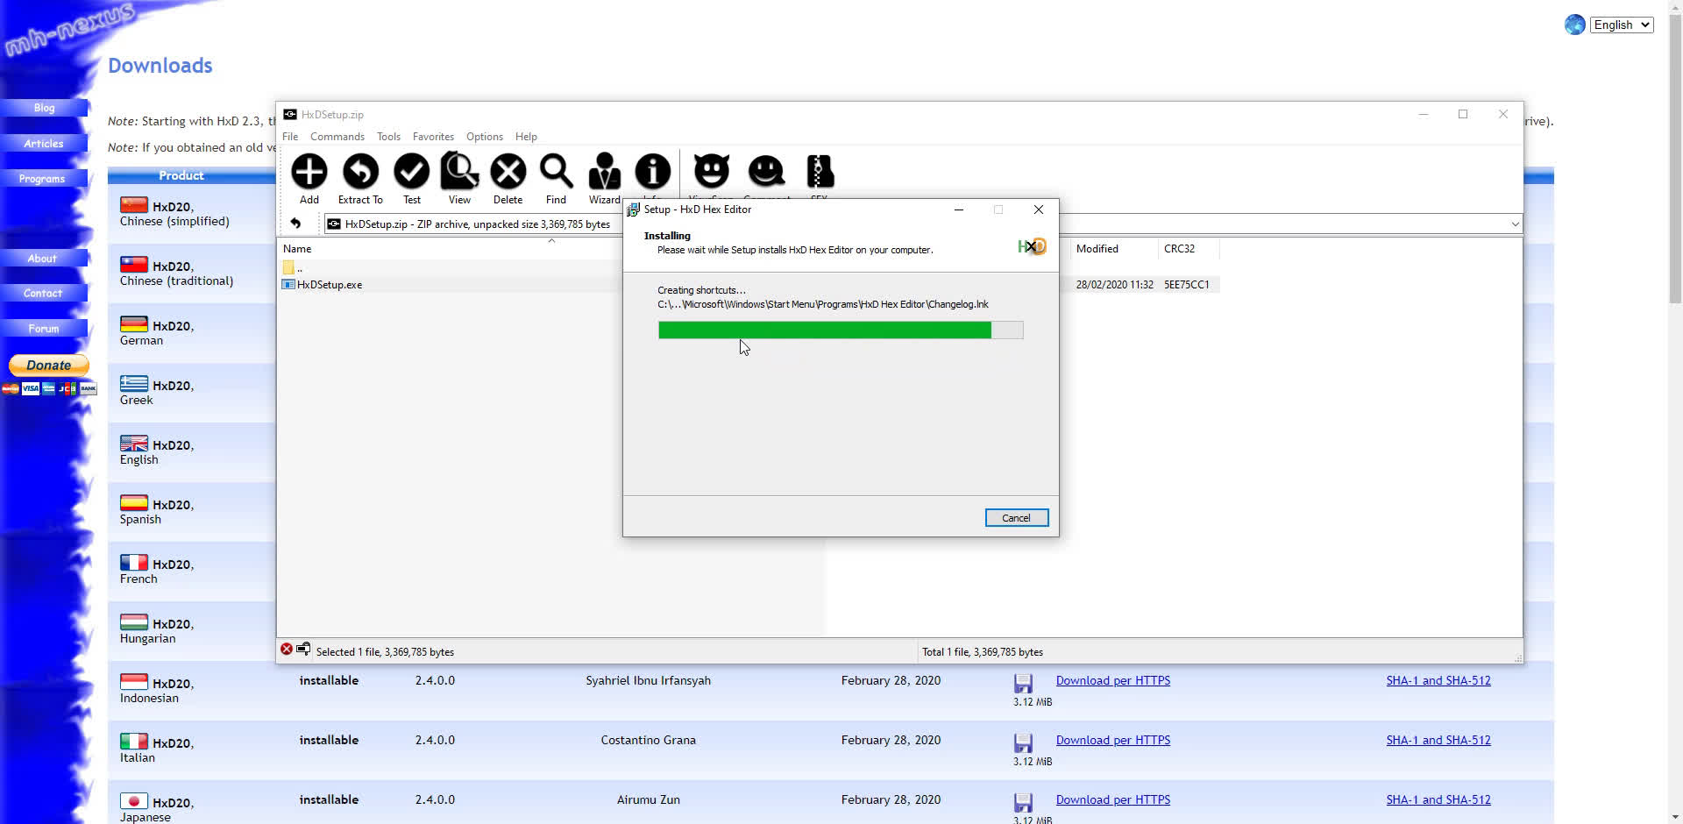Click 'Selected 1 file, 3,369,785 bytes' status text
The image size is (1683, 824).
pyautogui.click(x=385, y=652)
